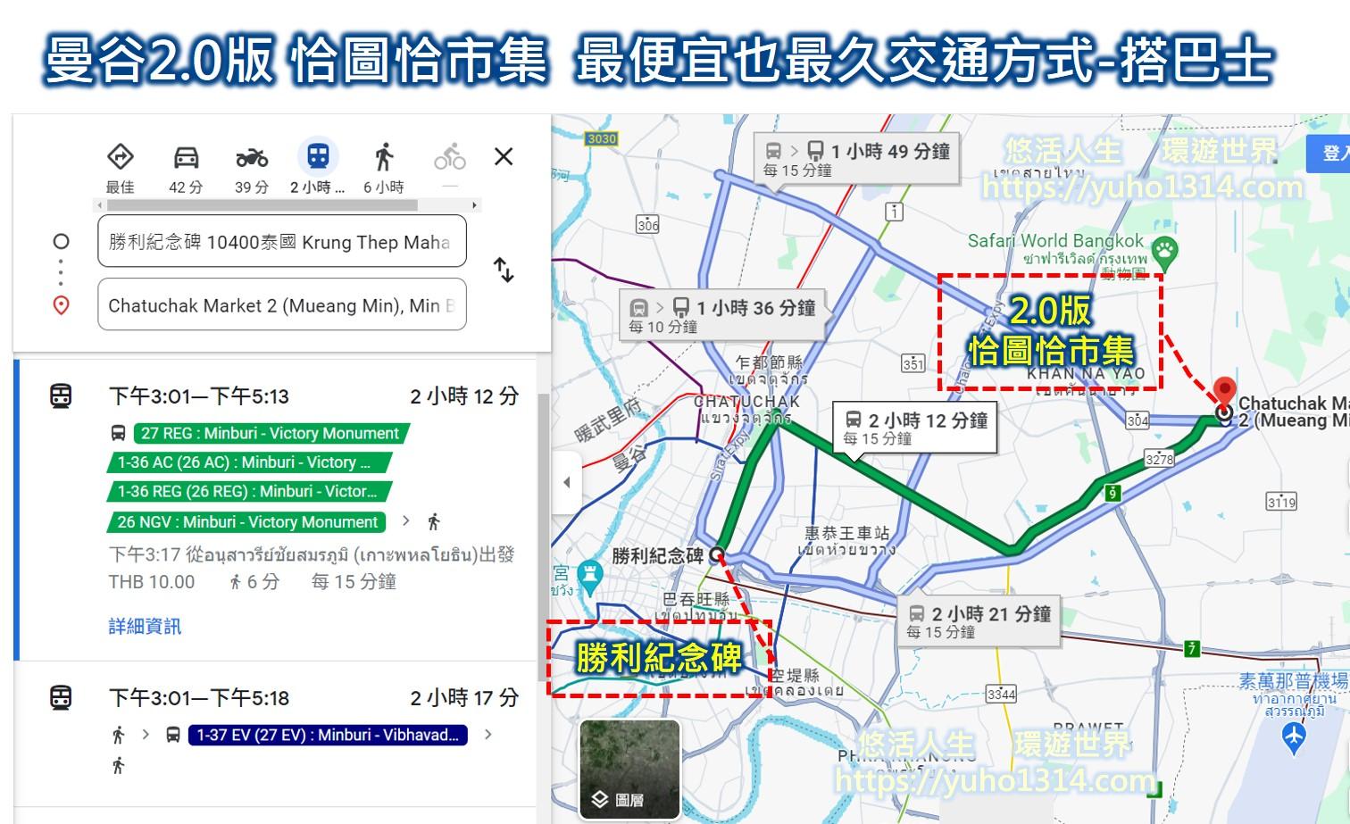Select the cycling travel mode icon
The image size is (1350, 824).
450,157
